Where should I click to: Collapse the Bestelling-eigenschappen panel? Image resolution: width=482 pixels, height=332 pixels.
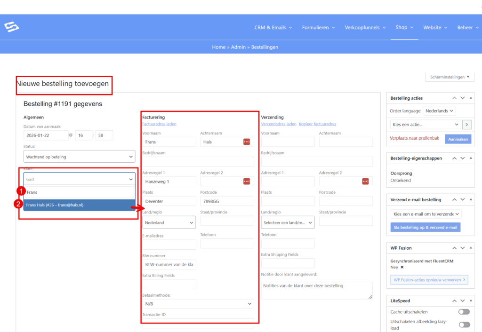point(471,158)
